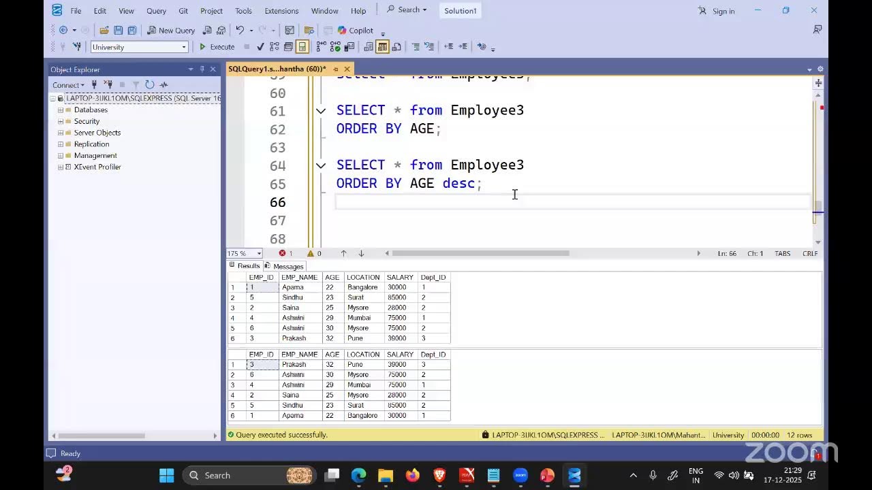Screen dimensions: 872x490
Task: Collapse the SELECT block at line 64
Action: 320,165
